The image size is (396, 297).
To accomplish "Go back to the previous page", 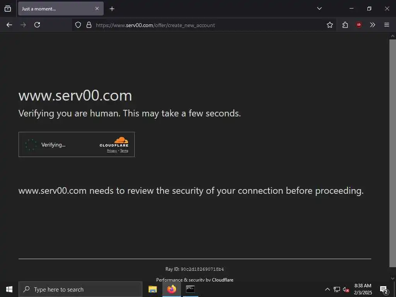I will pos(9,25).
